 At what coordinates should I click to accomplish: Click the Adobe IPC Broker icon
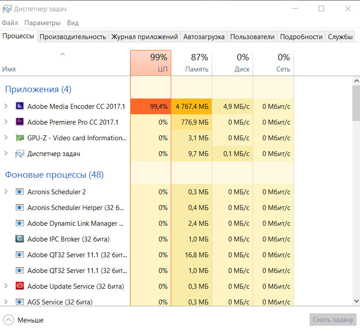tap(20, 239)
